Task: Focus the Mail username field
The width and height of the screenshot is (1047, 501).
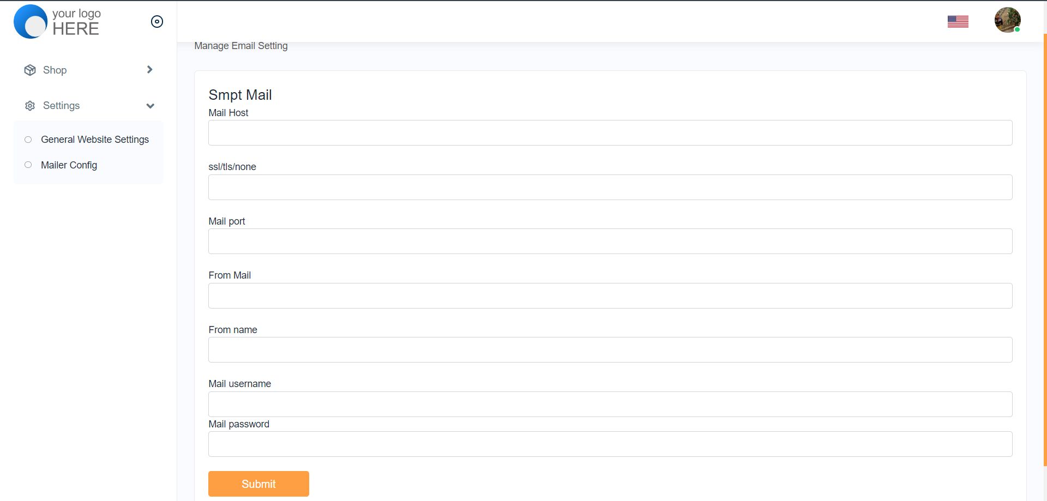Action: [610, 404]
